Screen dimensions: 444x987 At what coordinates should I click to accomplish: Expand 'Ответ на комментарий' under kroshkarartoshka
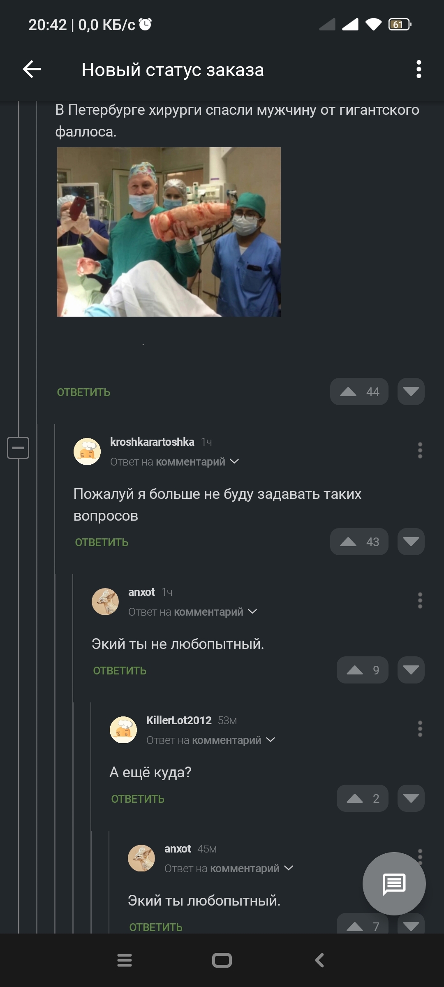(174, 462)
